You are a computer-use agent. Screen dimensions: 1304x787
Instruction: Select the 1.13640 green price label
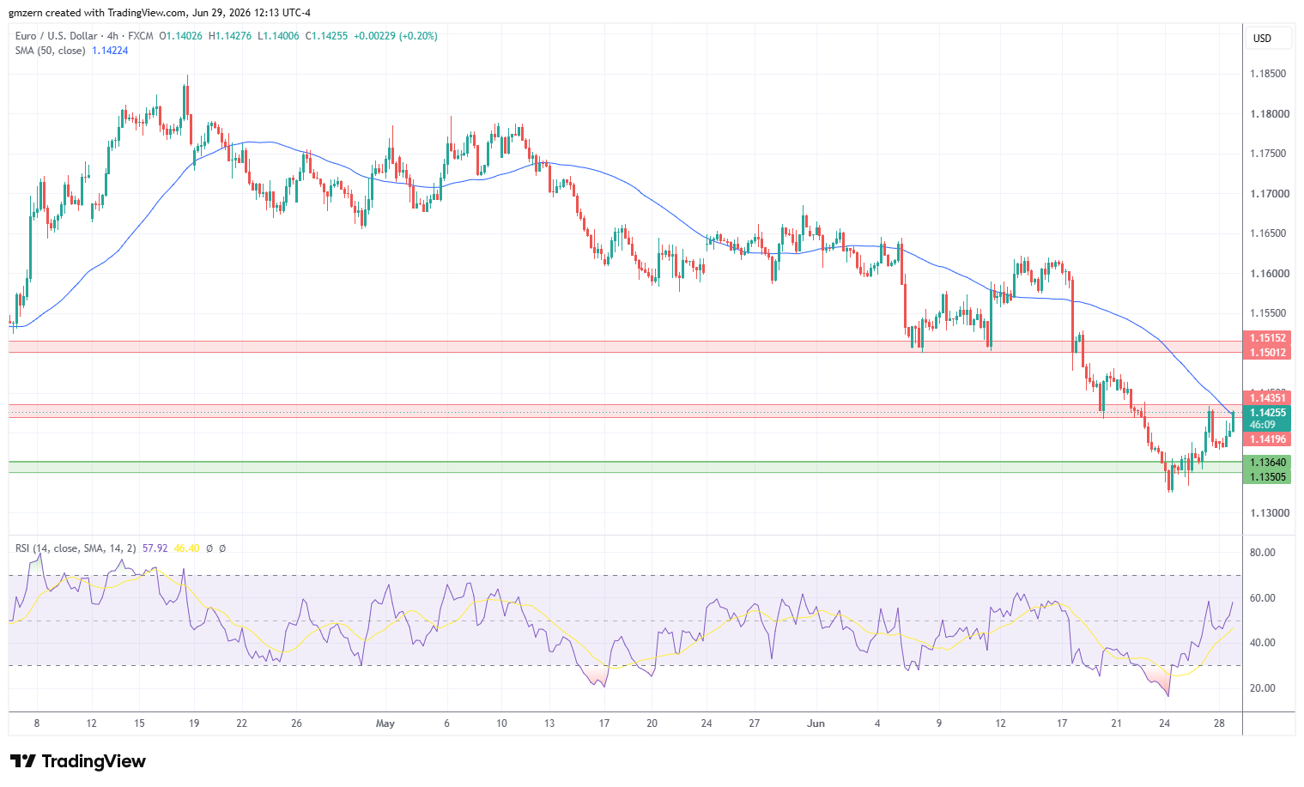click(1267, 463)
